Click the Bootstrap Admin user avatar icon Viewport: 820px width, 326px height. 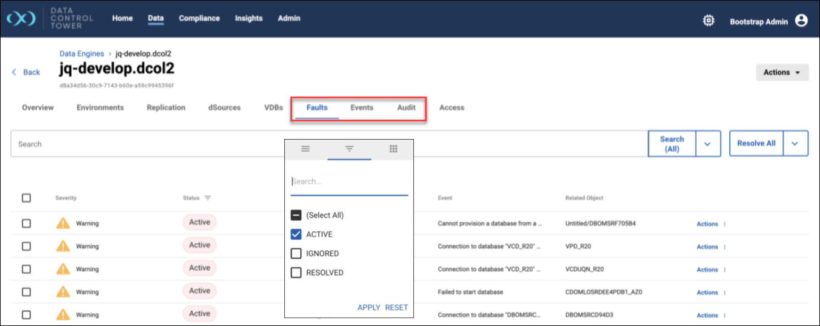[801, 21]
